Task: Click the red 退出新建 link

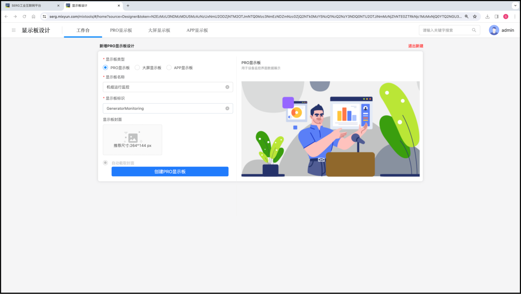Action: click(x=415, y=46)
